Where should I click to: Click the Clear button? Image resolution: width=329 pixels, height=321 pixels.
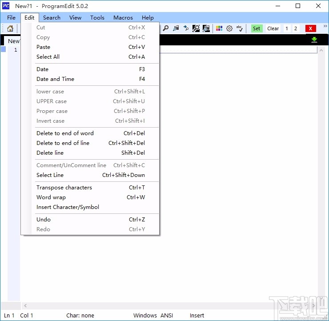pyautogui.click(x=273, y=28)
